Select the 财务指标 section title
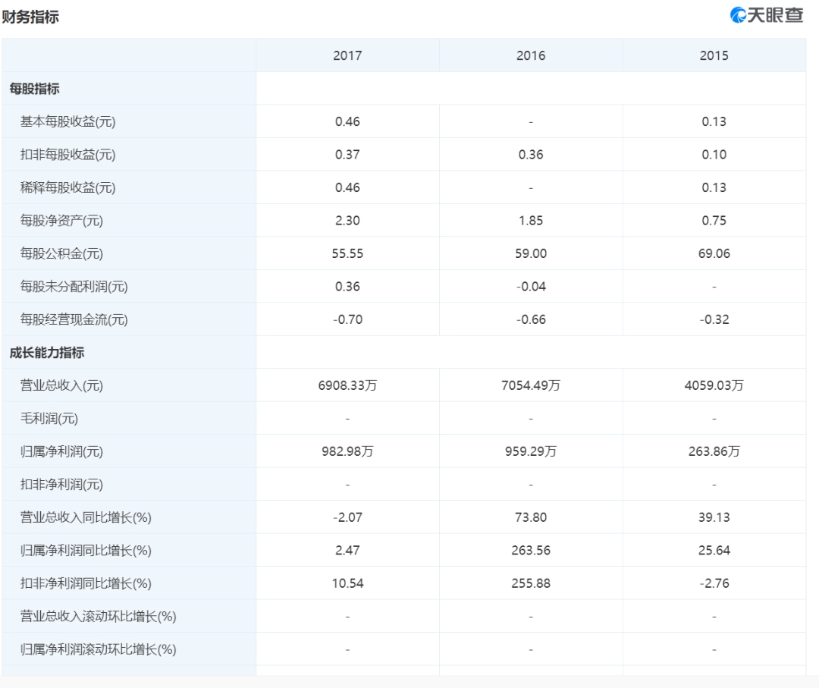 [30, 17]
